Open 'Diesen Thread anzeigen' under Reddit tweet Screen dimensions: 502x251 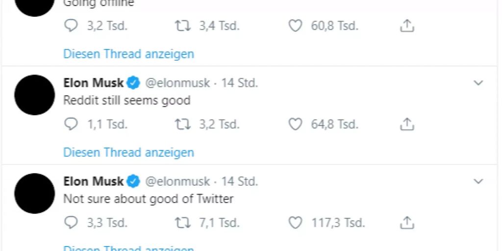tap(128, 152)
